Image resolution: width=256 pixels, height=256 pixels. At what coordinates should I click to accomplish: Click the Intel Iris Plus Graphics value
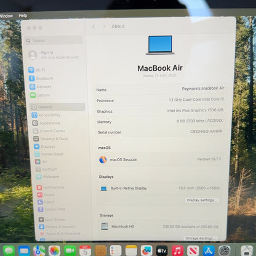point(195,110)
